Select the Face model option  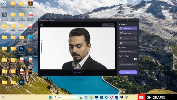128,38
